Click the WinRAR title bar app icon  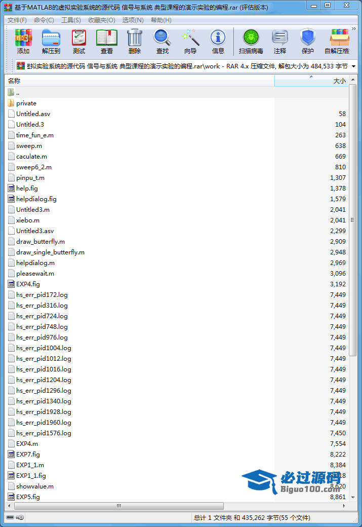click(x=8, y=7)
